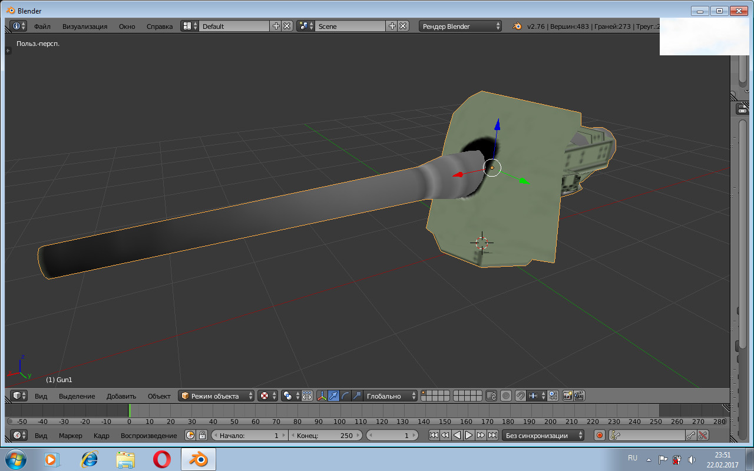Toggle the timeline lock time range icon
The image size is (754, 471).
202,435
